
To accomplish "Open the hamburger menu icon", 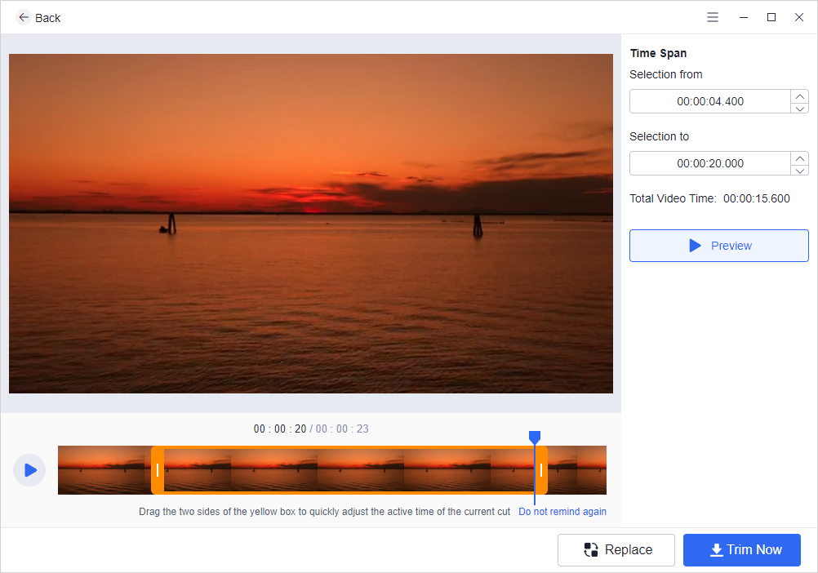I will [712, 18].
